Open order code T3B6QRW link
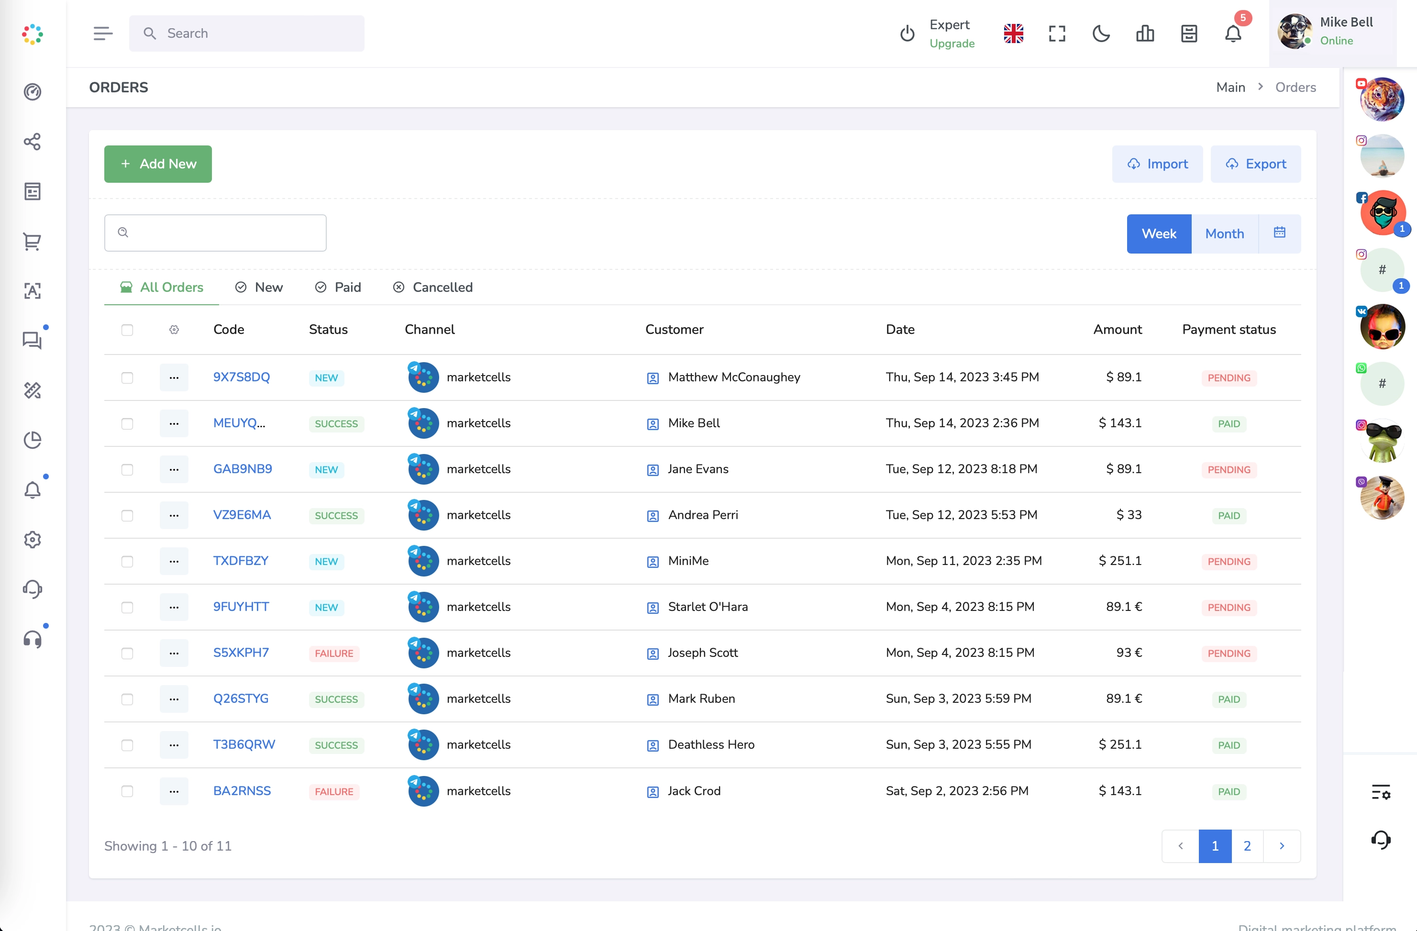Image resolution: width=1417 pixels, height=931 pixels. 244,745
